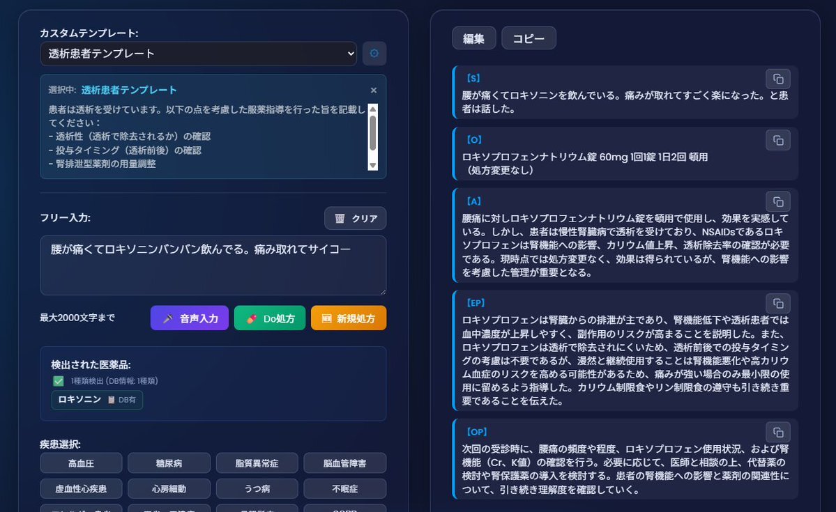The height and width of the screenshot is (512, 836).
Task: Copy the 【A】 section text
Action: pos(778,202)
